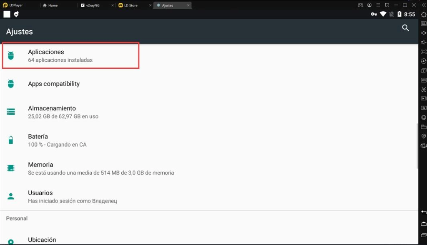Click the Wi-Fi icon in status bar

383,14
